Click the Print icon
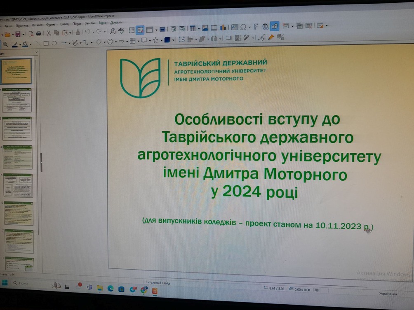Image resolution: width=414 pixels, height=310 pixels. (x=38, y=33)
